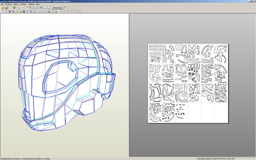Click the Select and Move tool icon
The image size is (256, 160).
2,12
